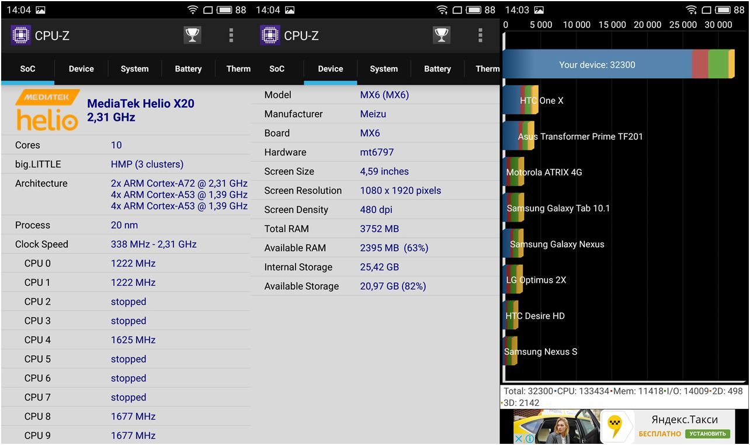Click the CPU-Z chip logo in left window
Image resolution: width=750 pixels, height=445 pixels.
click(x=20, y=36)
